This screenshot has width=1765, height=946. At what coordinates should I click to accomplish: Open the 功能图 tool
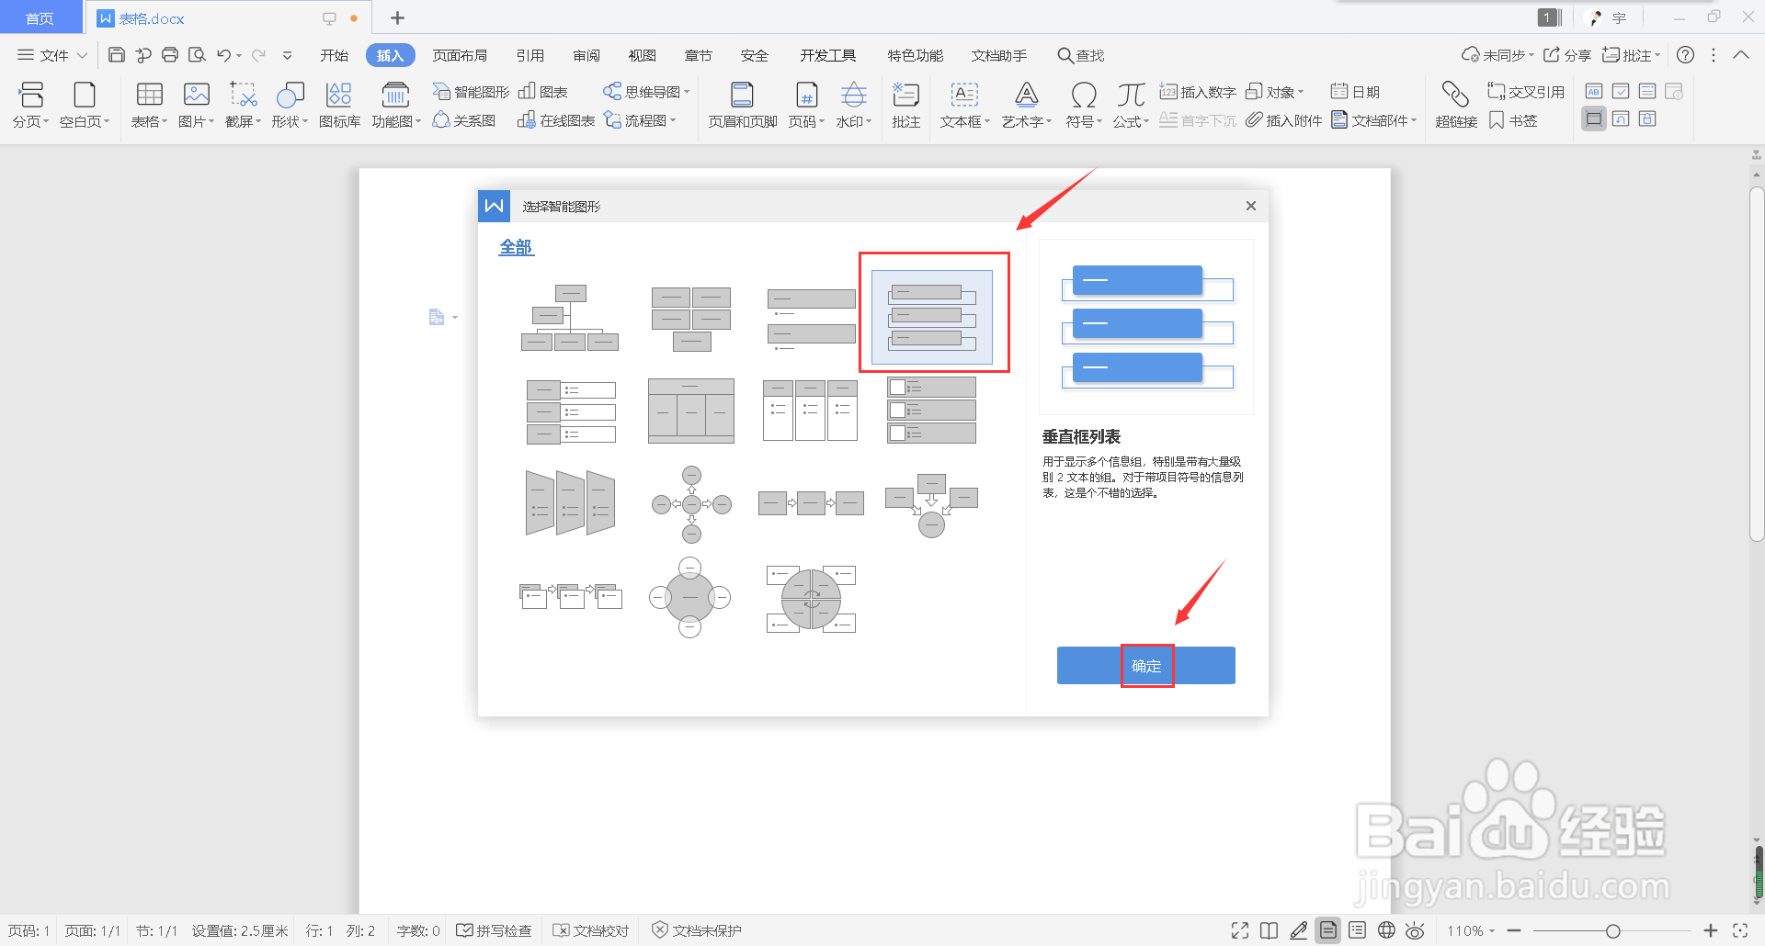coord(395,105)
